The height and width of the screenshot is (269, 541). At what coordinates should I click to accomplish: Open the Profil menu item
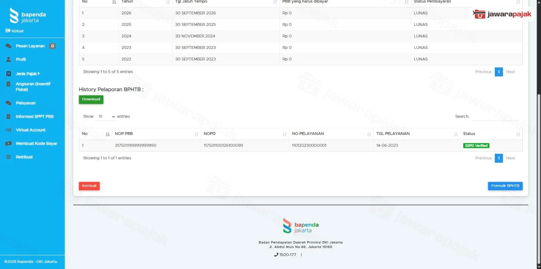pos(21,60)
